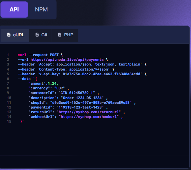Click the curl keyword on line 1
The width and height of the screenshot is (191, 170).
[22, 55]
